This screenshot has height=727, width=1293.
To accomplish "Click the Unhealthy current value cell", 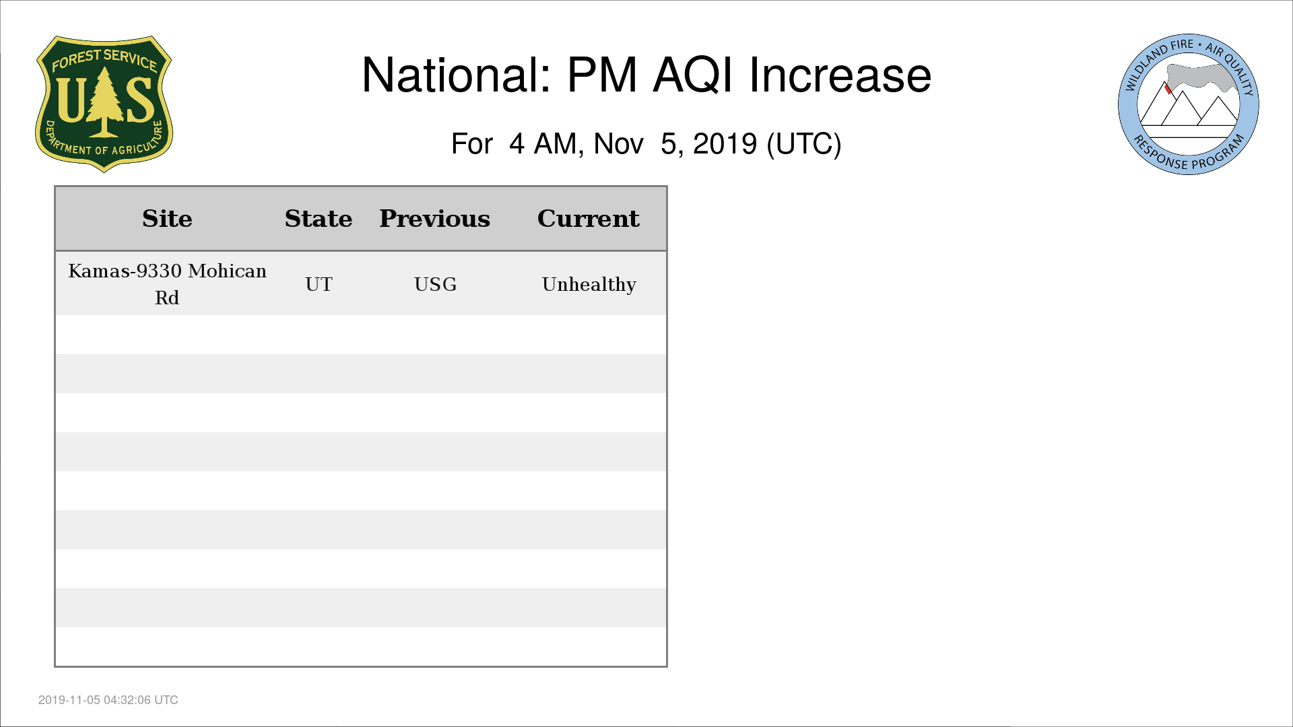I will [x=589, y=284].
